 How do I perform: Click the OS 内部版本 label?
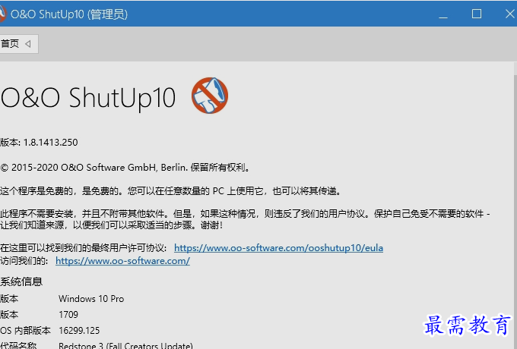pyautogui.click(x=25, y=330)
